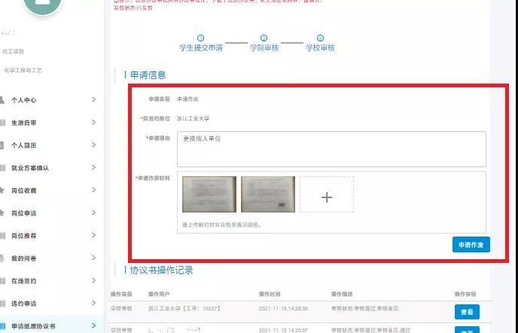518x333 pixels.
Task: Click the 岗位收藏 star icon
Action: [x=2, y=190]
